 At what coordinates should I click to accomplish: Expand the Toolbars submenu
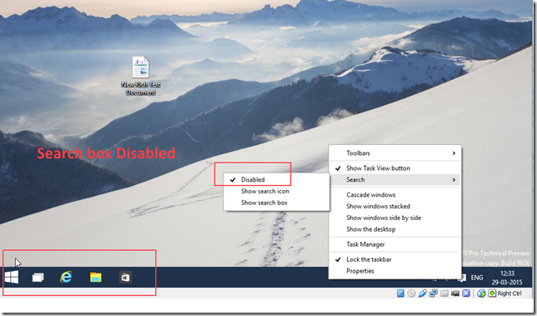395,153
